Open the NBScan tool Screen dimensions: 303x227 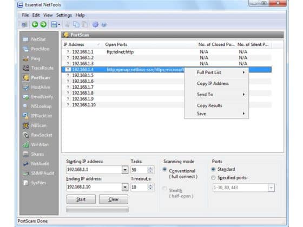point(35,125)
